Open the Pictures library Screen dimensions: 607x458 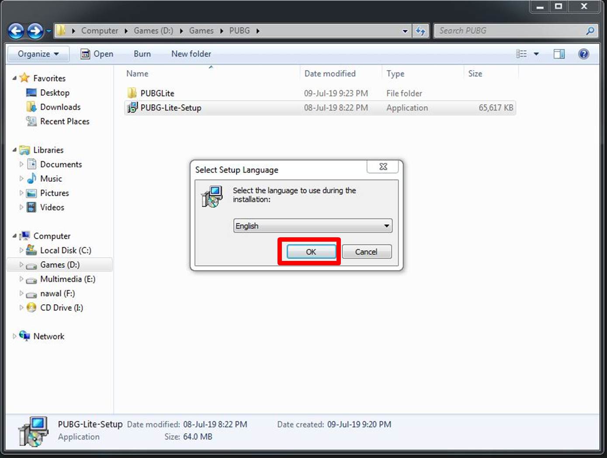pos(55,193)
